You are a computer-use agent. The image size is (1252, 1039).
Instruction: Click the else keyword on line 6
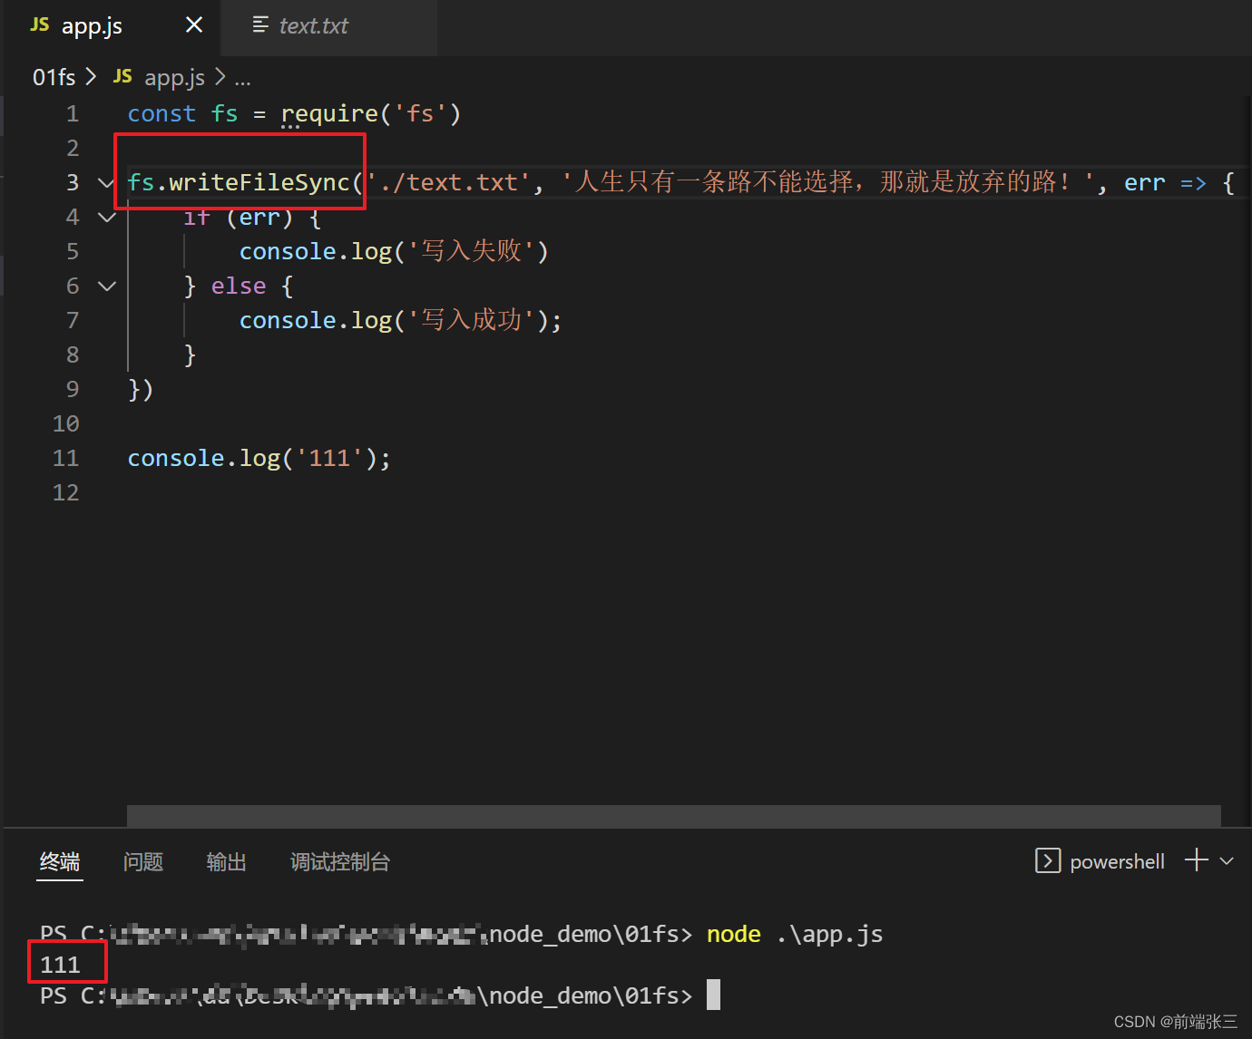(239, 286)
